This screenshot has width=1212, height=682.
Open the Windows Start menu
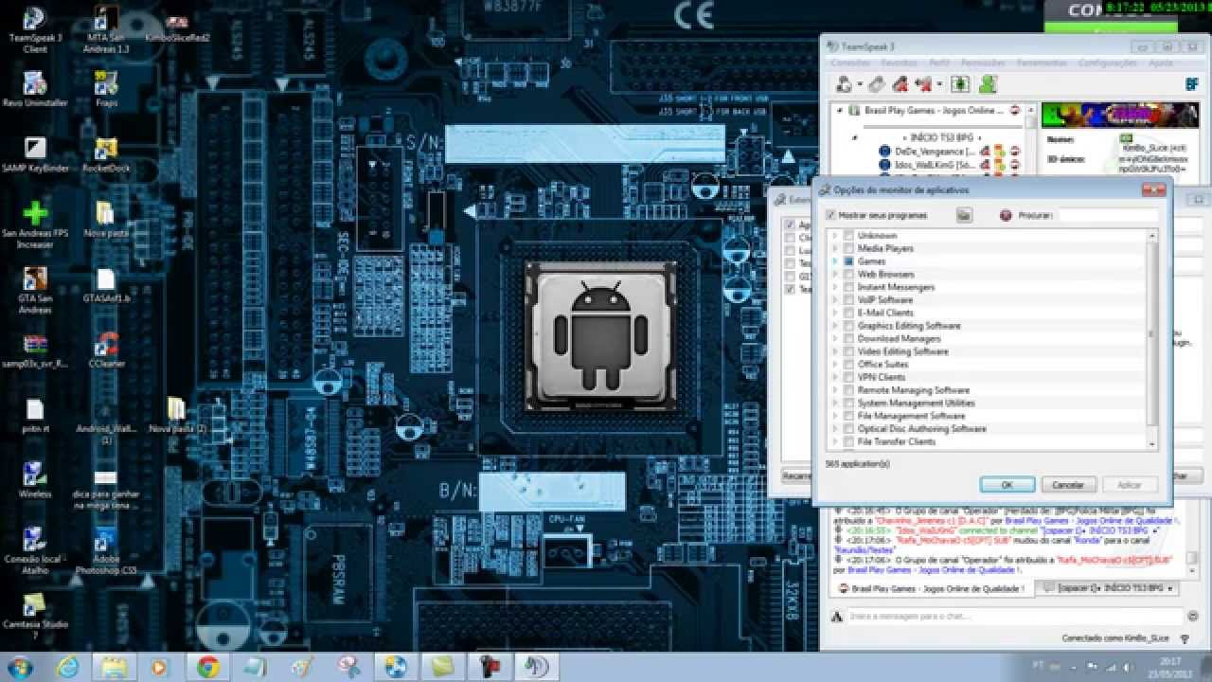[19, 667]
